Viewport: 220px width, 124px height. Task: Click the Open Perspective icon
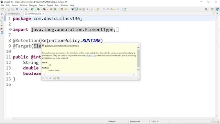(x=212, y=9)
